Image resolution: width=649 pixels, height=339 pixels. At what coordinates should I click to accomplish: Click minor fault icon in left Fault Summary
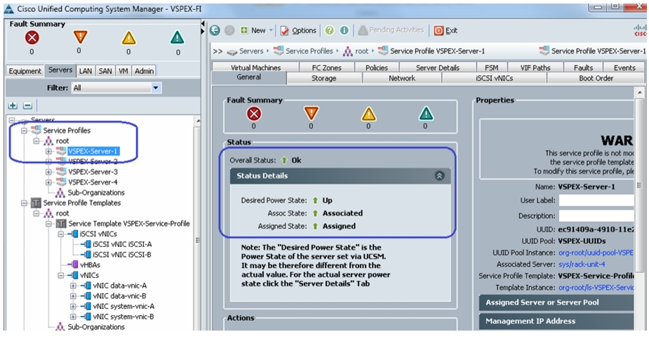point(128,38)
